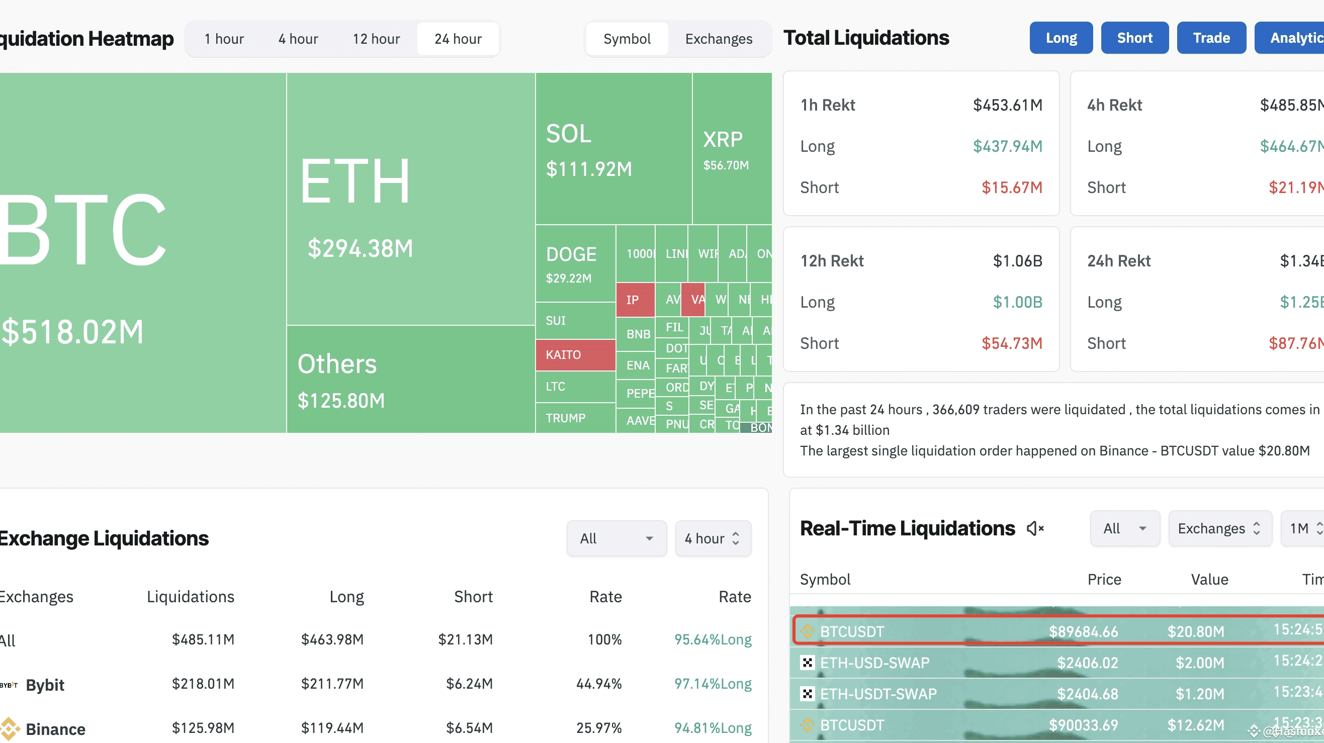Open the All dropdown in Real-Time Liquidations
Viewport: 1324px width, 743px height.
click(x=1124, y=528)
